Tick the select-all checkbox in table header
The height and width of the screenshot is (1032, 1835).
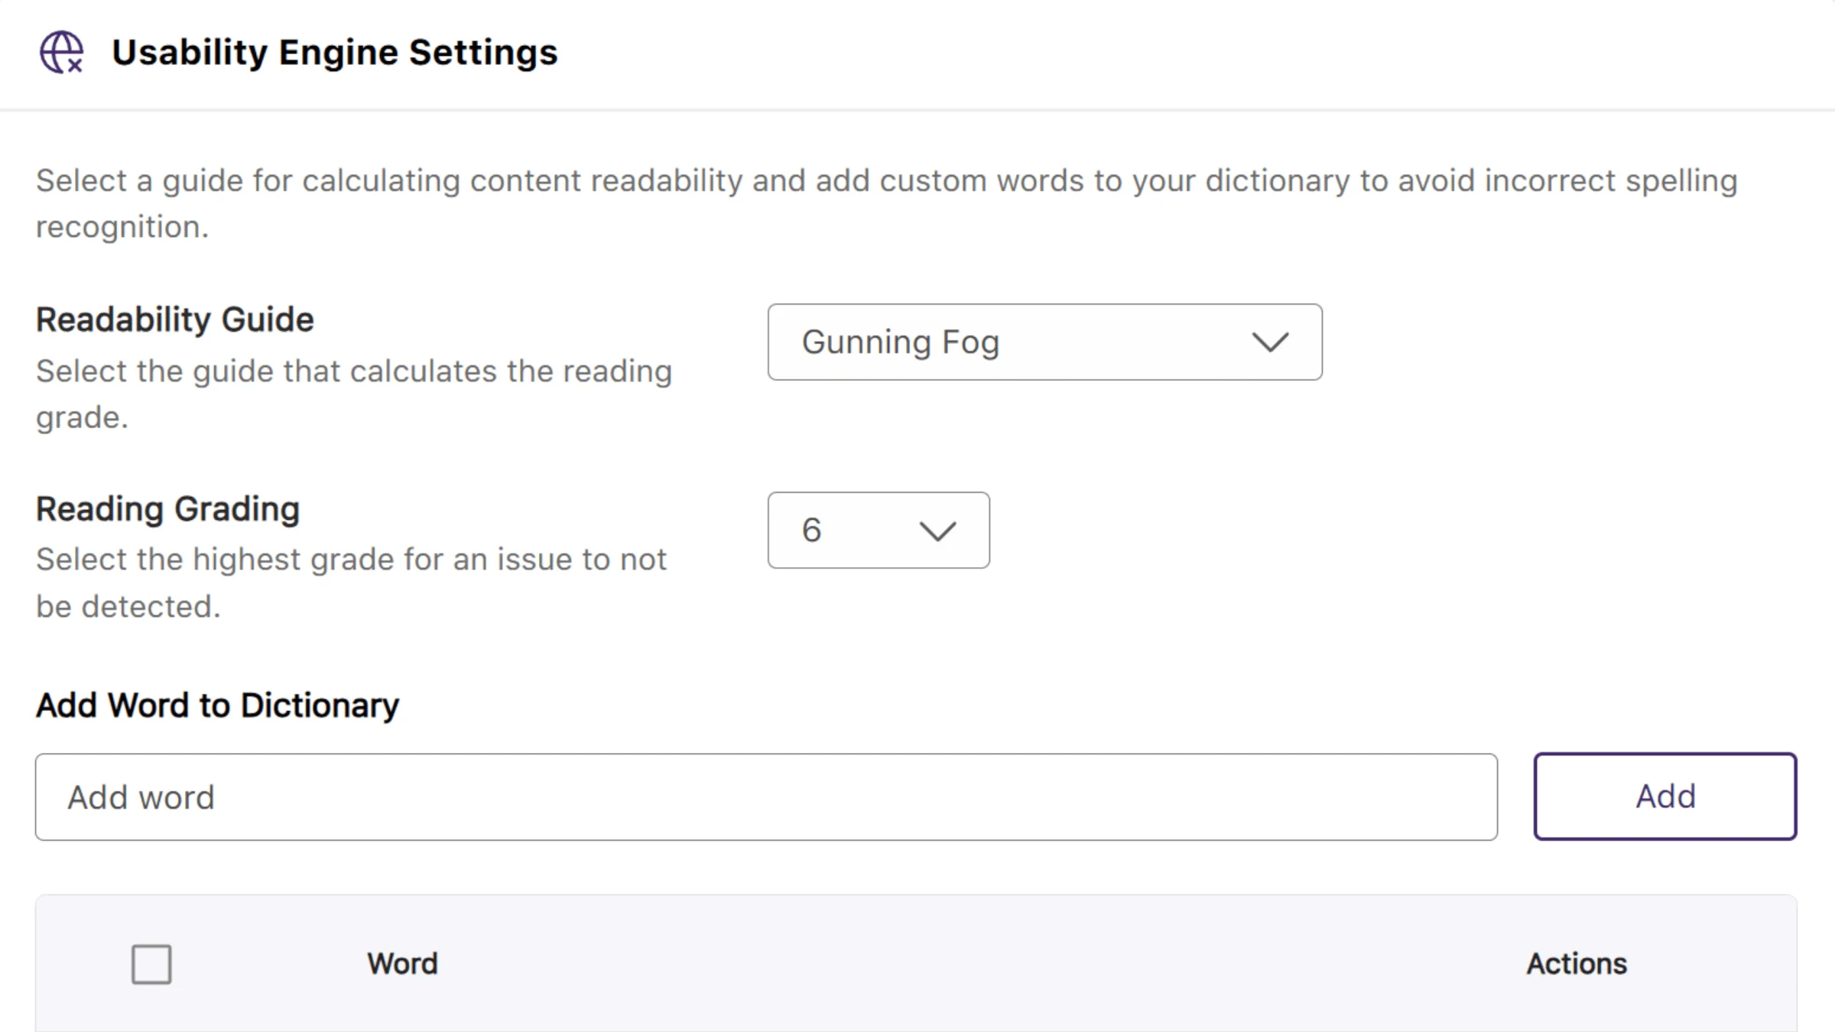(151, 964)
